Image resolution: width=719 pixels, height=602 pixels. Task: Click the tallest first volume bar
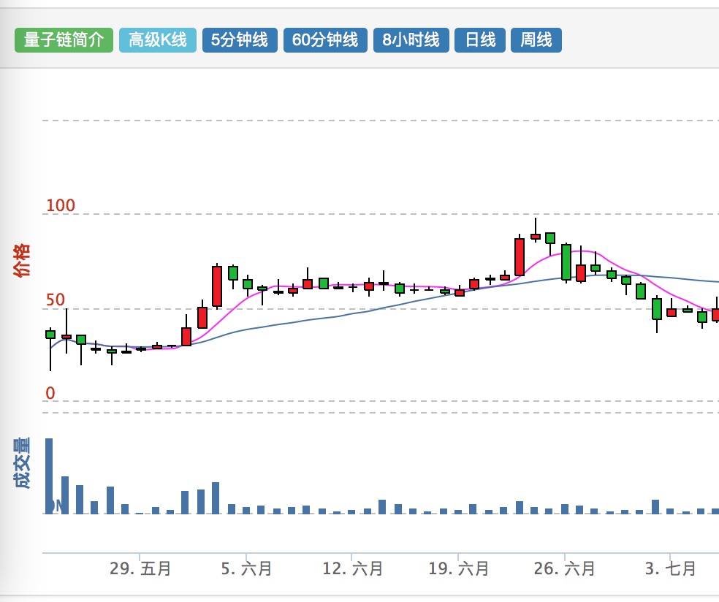[49, 476]
